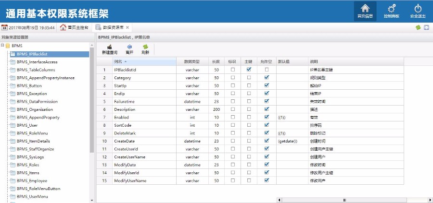The image size is (433, 203).
Task: Click the table icon beside BPMS_StaffOrganize
Action: click(13, 149)
